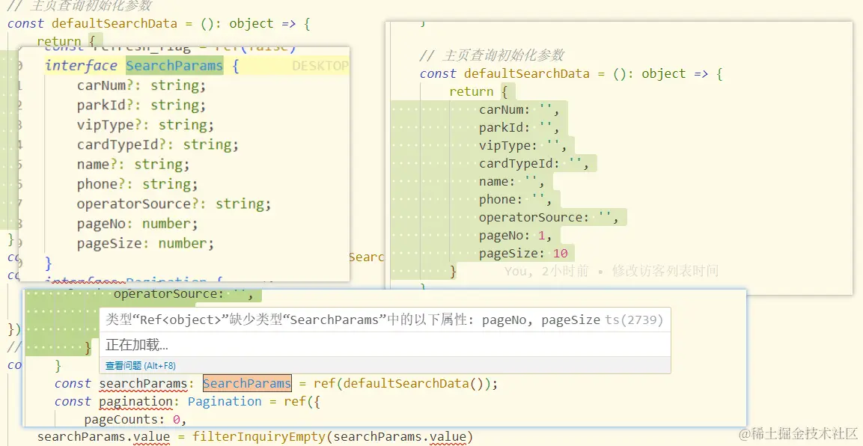Click the pageSize: 10 line
Image resolution: width=863 pixels, height=446 pixels.
[x=523, y=254]
